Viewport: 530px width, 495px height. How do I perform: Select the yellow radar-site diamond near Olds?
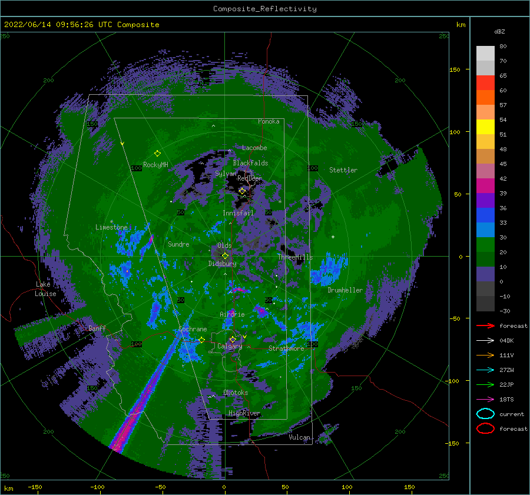(225, 256)
